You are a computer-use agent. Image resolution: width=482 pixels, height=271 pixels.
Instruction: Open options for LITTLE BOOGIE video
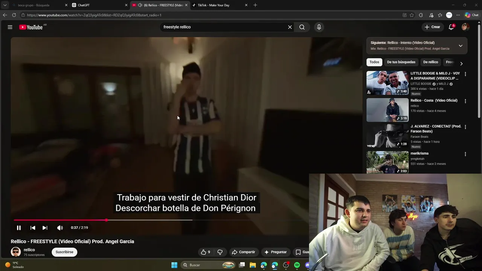(465, 74)
